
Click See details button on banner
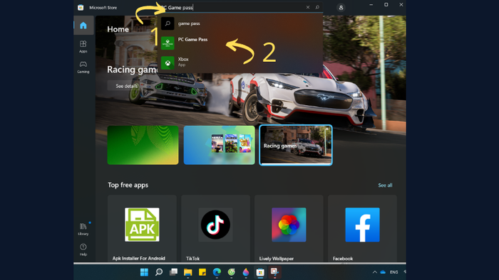point(126,86)
